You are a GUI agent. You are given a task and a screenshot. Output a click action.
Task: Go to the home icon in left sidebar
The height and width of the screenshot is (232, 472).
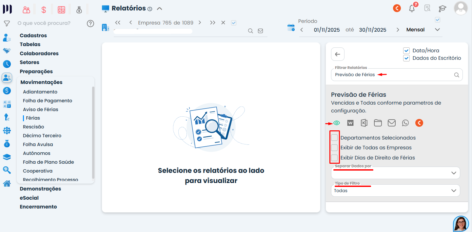point(7,183)
